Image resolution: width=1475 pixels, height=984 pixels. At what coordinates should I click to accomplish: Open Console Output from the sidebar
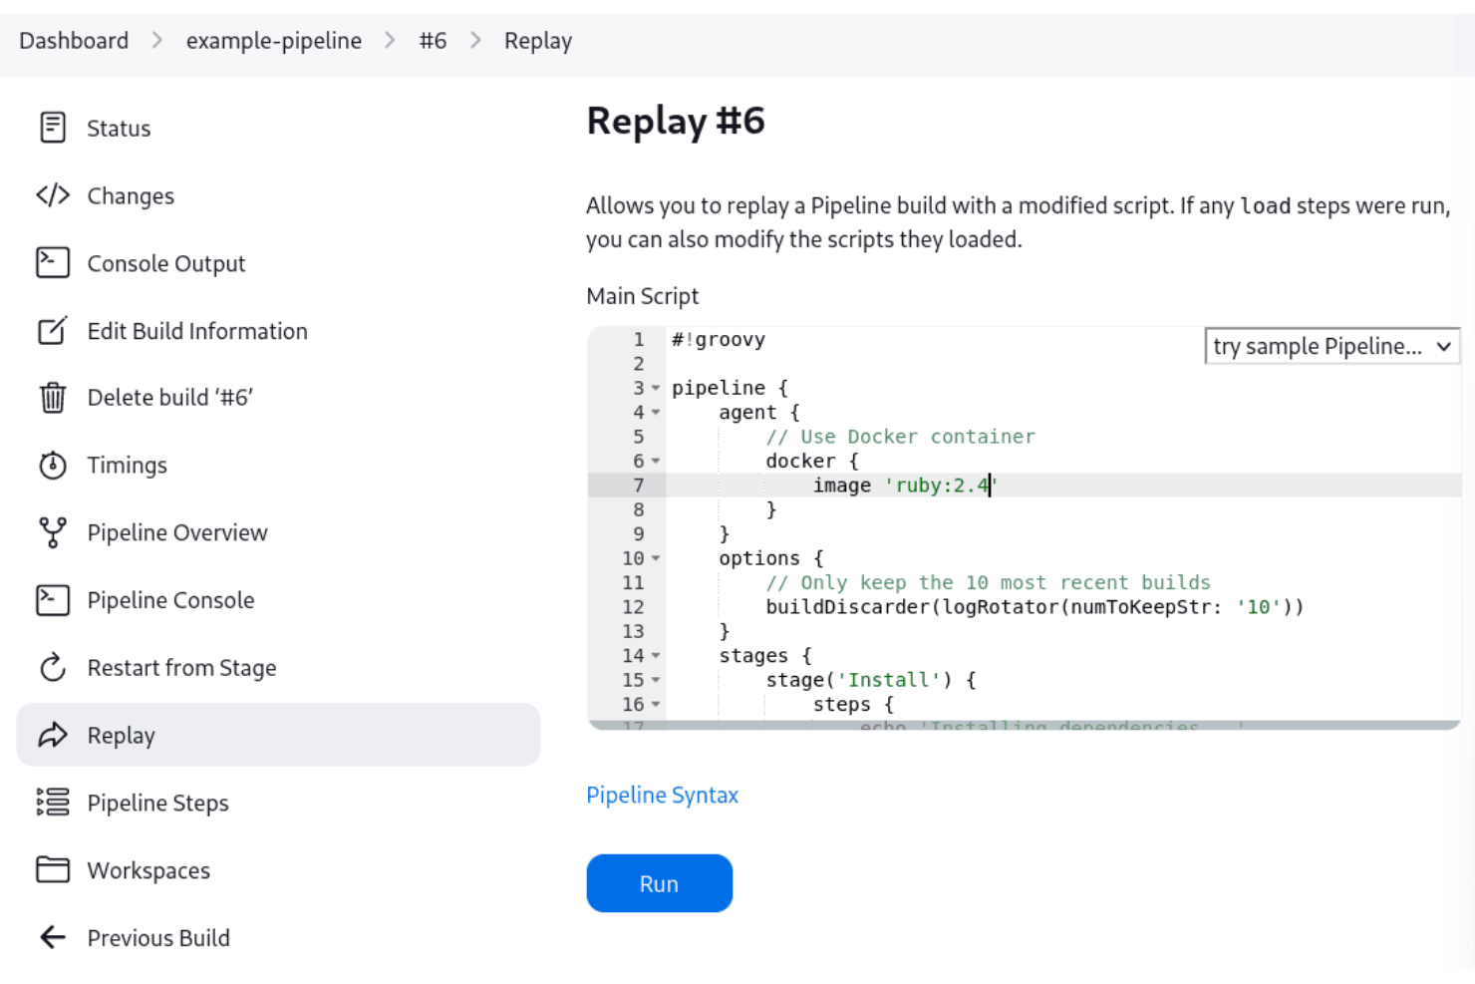(x=53, y=262)
